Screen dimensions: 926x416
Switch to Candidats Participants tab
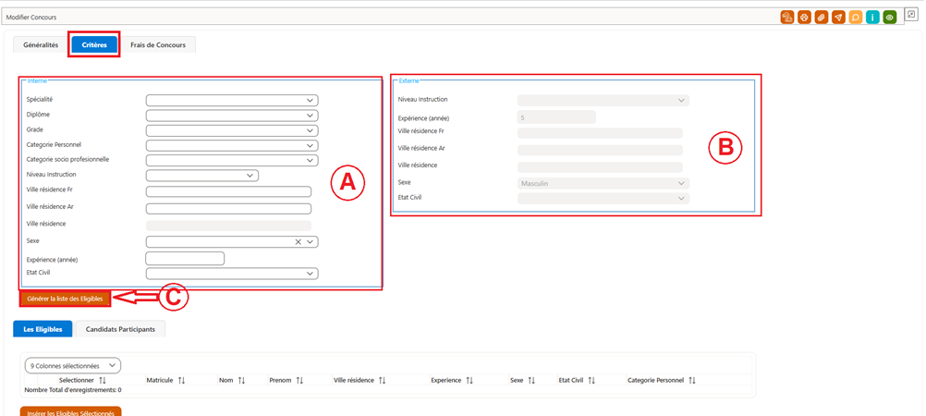pyautogui.click(x=120, y=329)
